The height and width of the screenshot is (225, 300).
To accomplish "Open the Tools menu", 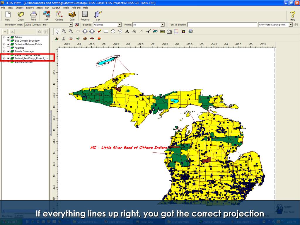I will [66, 8].
